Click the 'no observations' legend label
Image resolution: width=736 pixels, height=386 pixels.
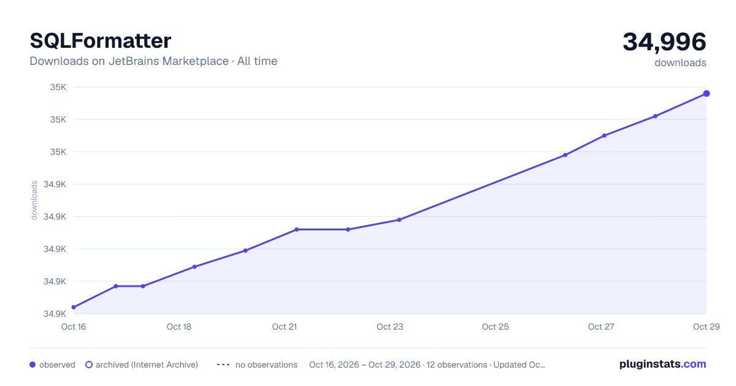[266, 365]
